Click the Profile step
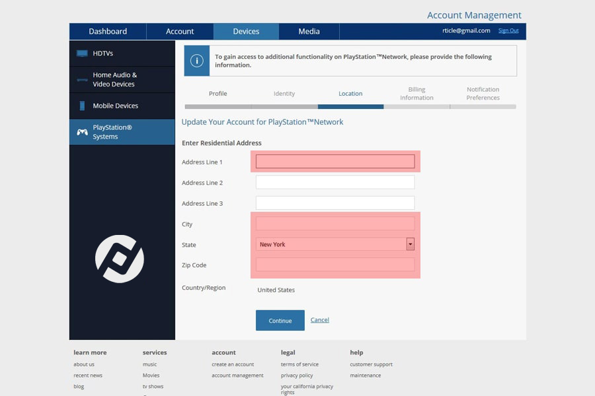 coord(218,94)
